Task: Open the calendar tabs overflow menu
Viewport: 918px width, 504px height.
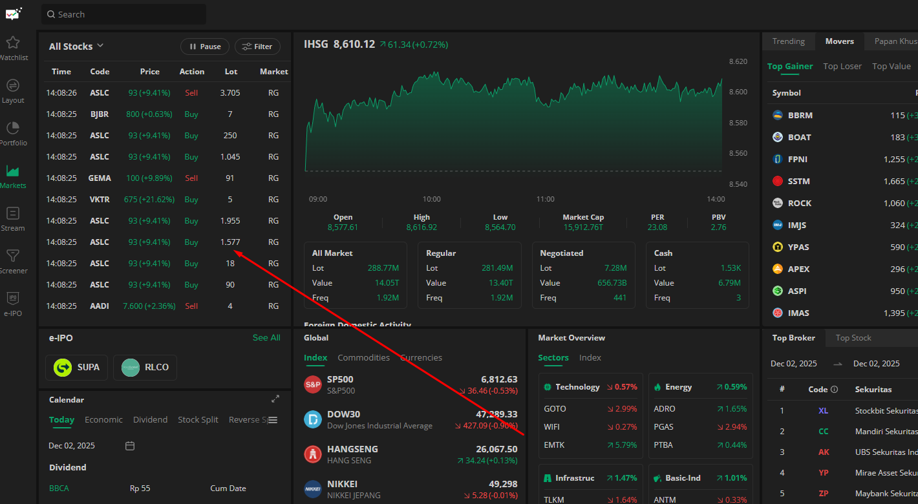Action: point(273,420)
